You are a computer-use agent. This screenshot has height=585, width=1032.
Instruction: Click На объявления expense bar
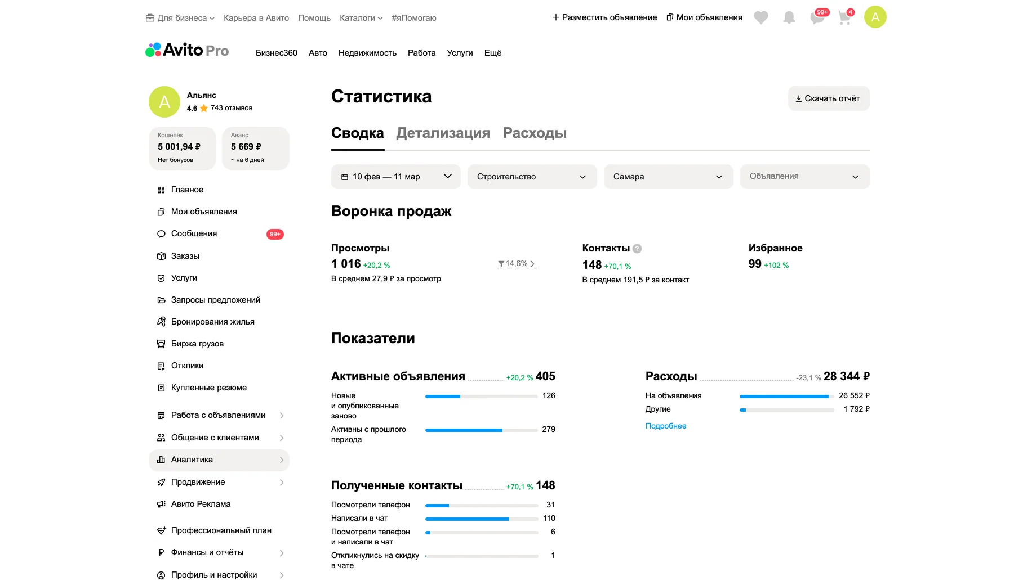pyautogui.click(x=787, y=396)
